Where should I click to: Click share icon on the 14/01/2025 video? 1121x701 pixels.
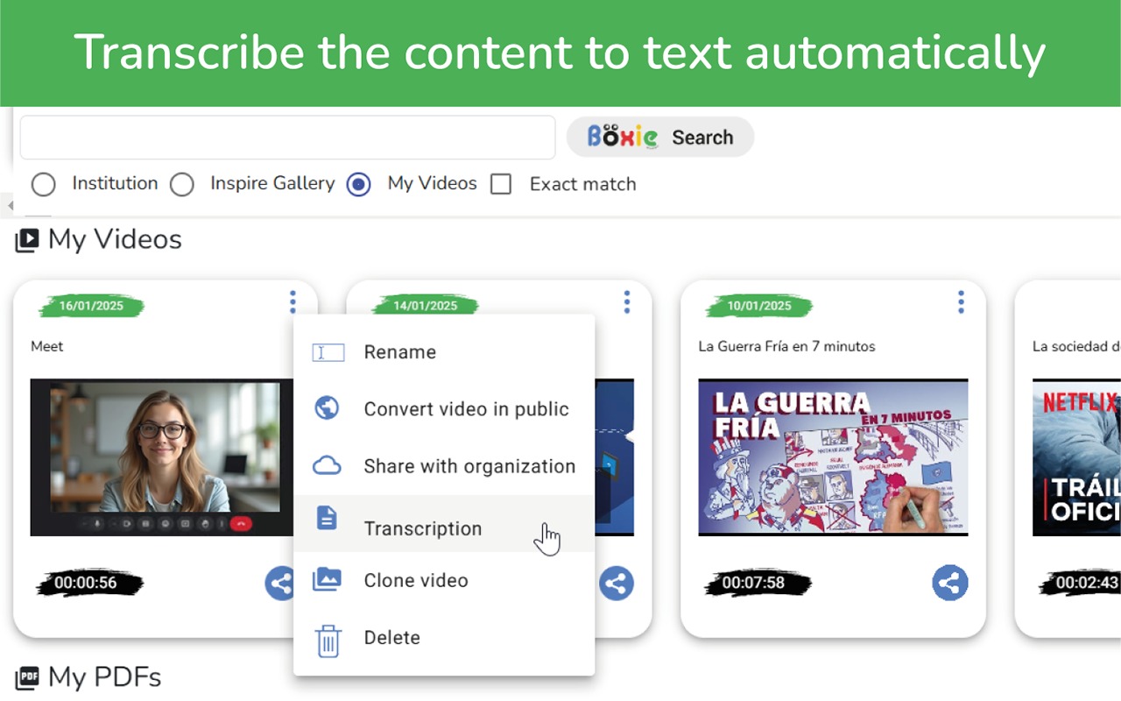click(617, 584)
